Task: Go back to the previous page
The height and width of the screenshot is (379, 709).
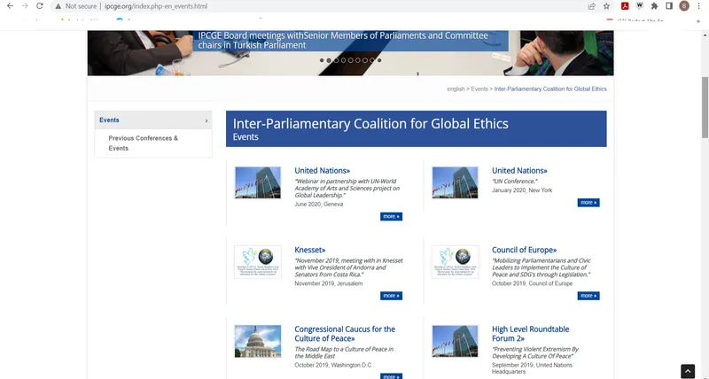Action: coord(10,6)
